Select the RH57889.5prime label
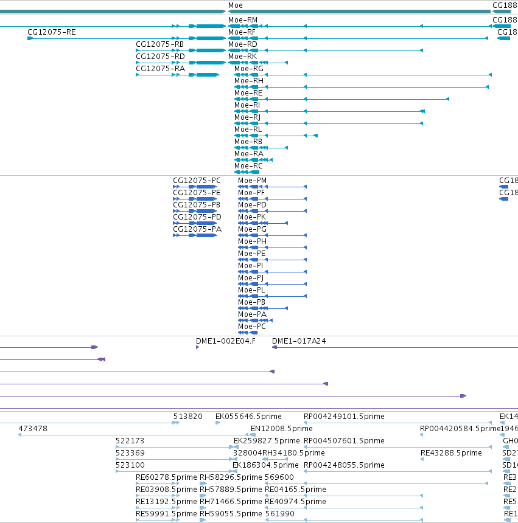The image size is (518, 523). pos(231,490)
